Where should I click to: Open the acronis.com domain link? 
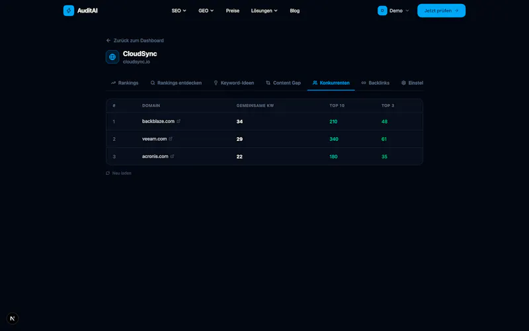click(155, 156)
